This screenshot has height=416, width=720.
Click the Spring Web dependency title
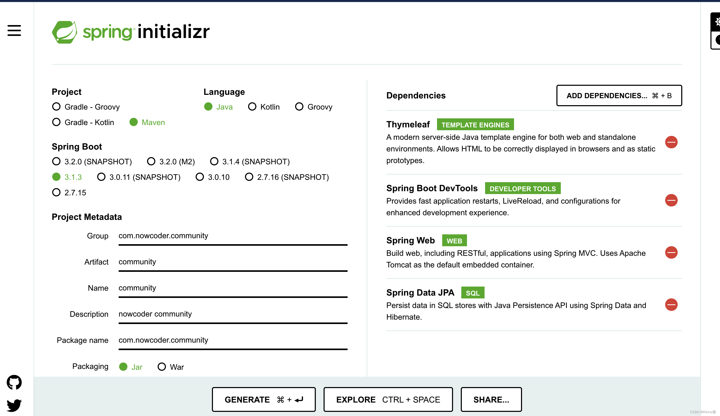[x=410, y=241]
